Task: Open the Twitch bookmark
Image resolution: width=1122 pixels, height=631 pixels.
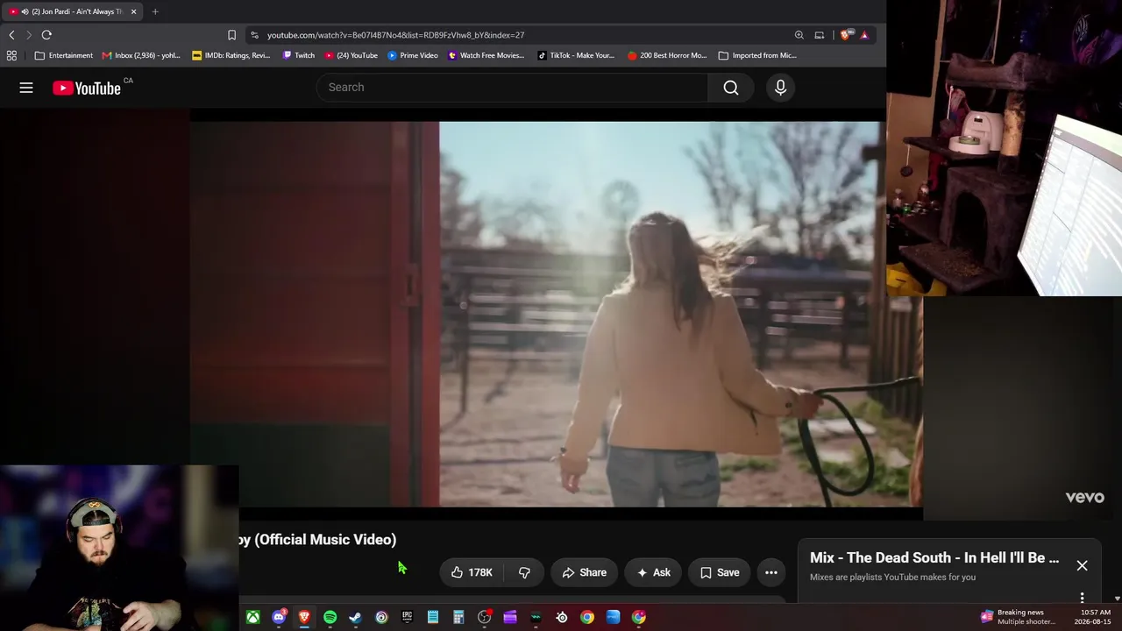Action: click(x=298, y=55)
